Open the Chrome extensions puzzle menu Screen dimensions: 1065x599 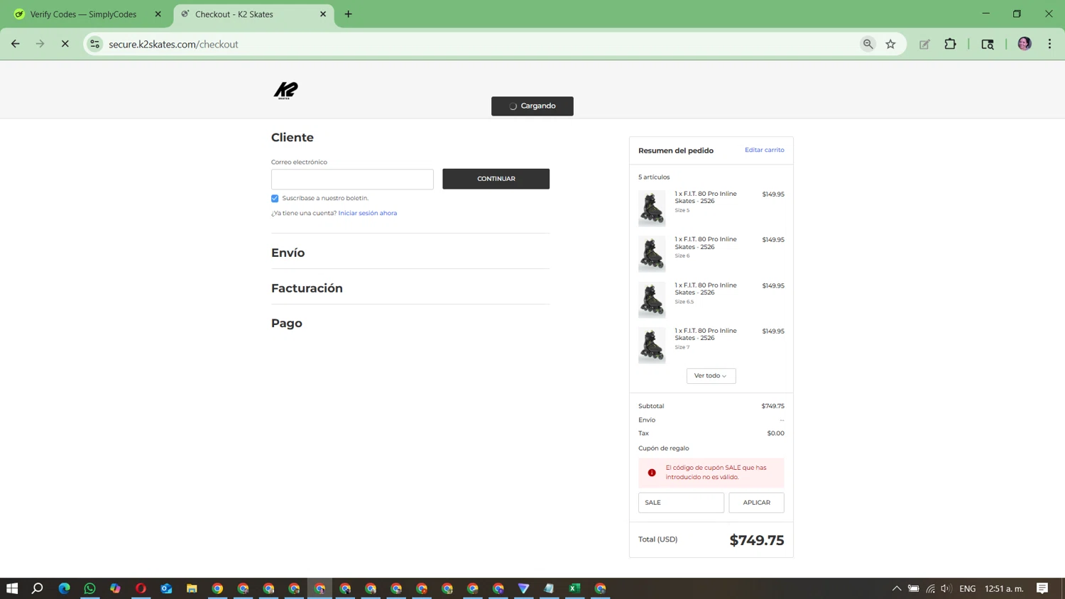[x=950, y=44]
